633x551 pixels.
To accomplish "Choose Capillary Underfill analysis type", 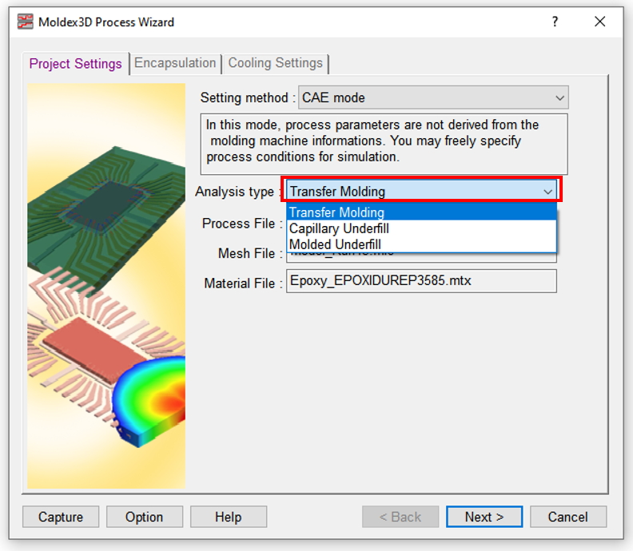I will pos(421,228).
